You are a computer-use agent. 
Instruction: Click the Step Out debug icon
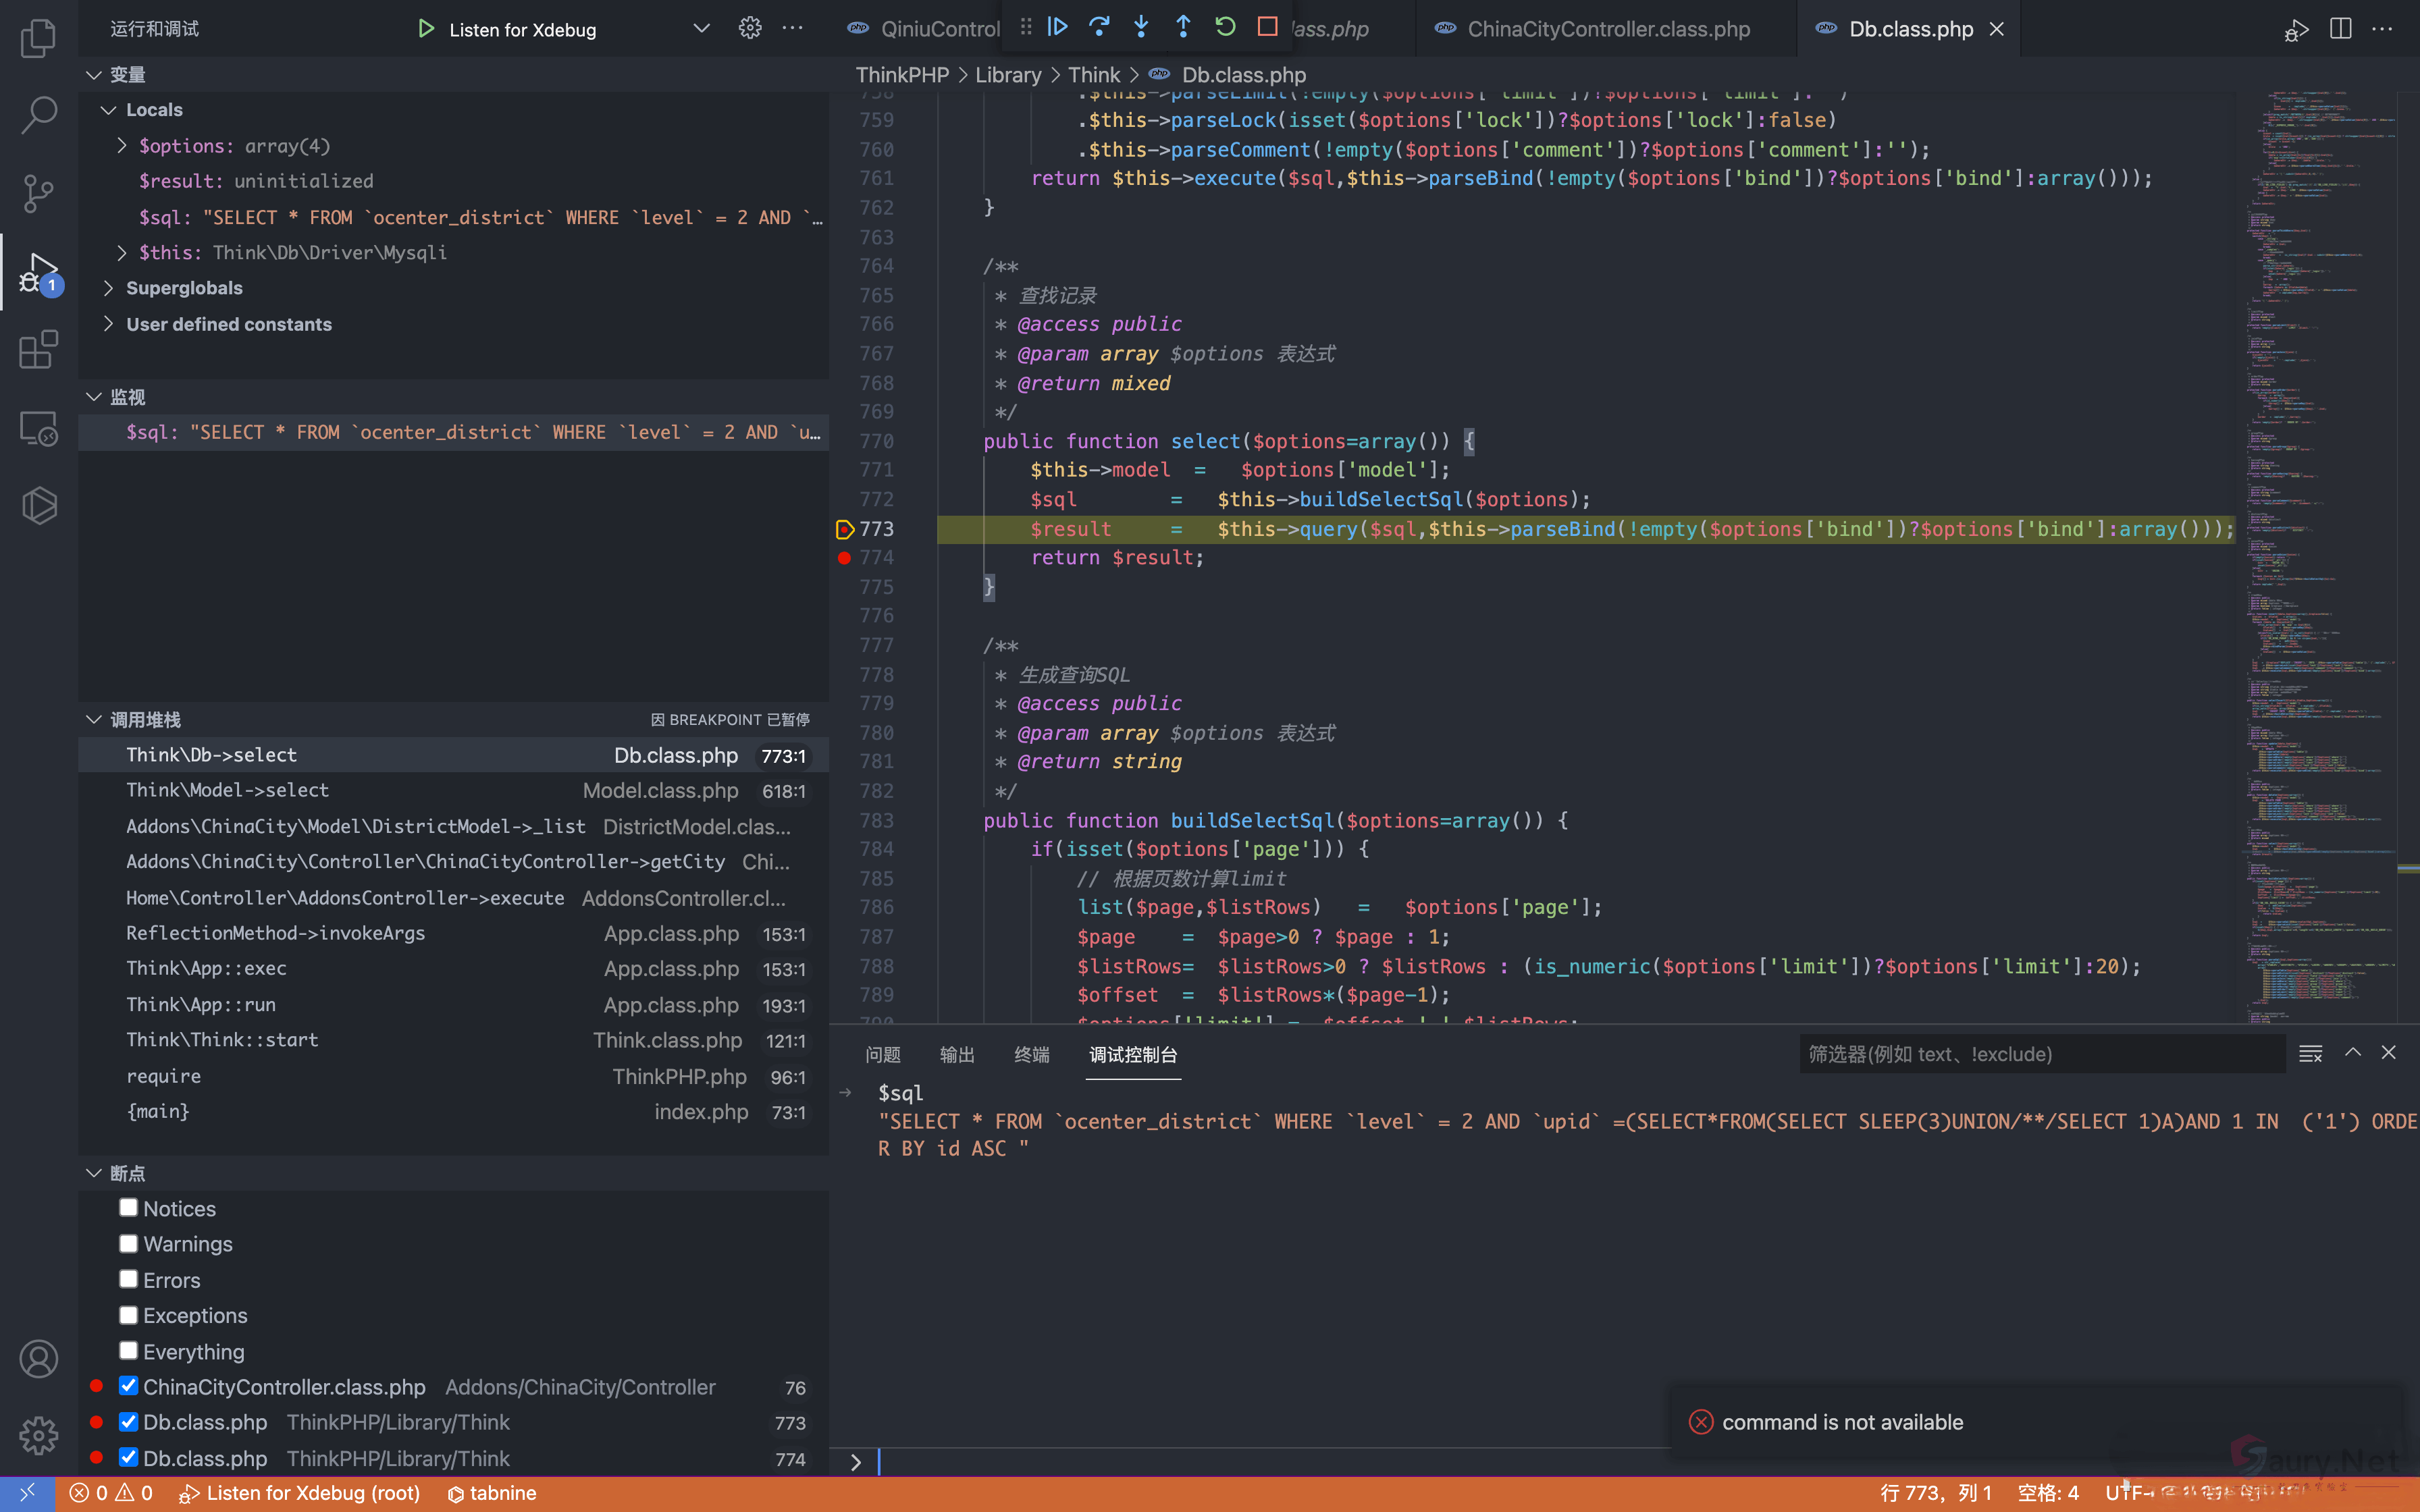coord(1183,27)
